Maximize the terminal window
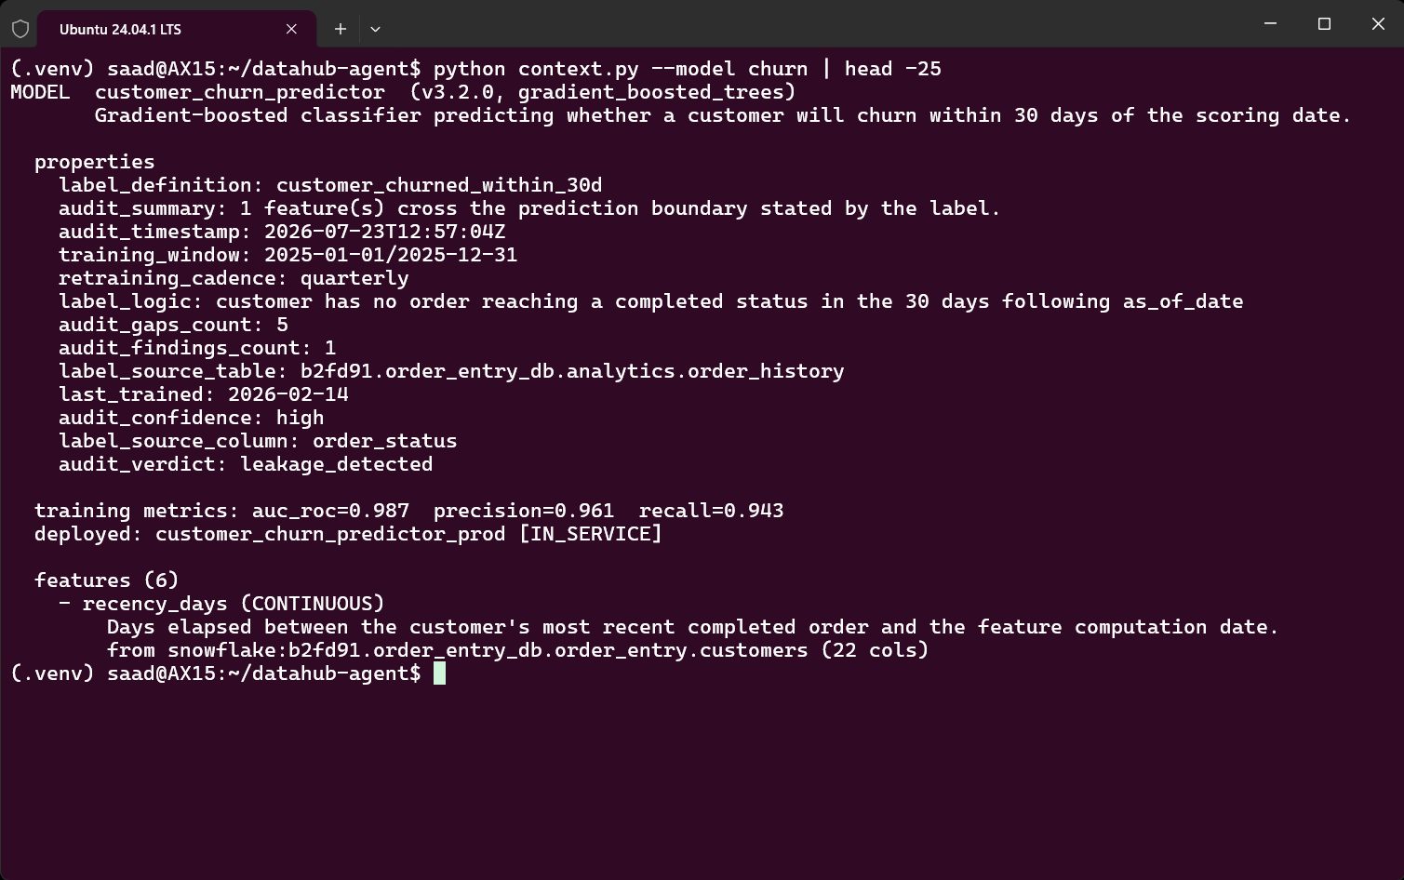Viewport: 1404px width, 880px height. [1324, 24]
